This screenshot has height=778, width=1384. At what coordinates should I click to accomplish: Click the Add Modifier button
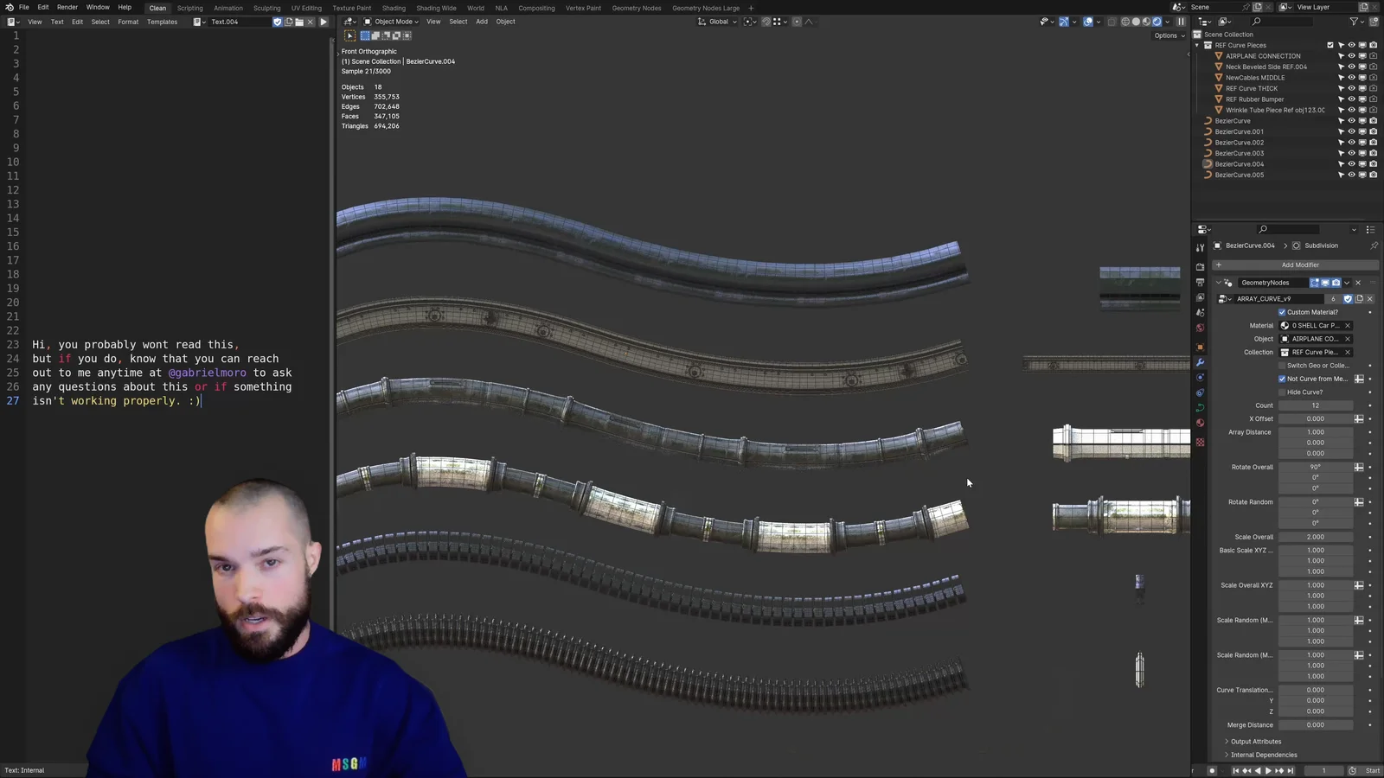[x=1300, y=265]
